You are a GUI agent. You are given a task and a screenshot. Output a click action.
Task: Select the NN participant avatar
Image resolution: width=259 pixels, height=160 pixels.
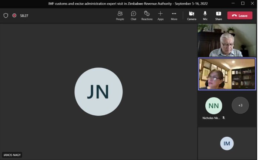click(x=214, y=106)
